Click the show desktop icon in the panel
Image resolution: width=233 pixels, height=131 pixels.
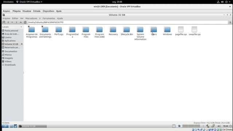174,126
